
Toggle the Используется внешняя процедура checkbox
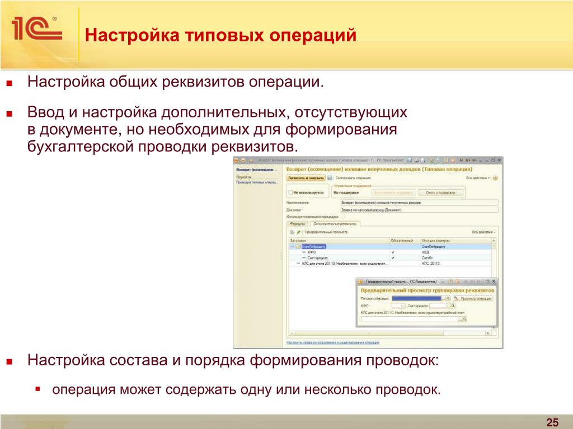tap(342, 217)
